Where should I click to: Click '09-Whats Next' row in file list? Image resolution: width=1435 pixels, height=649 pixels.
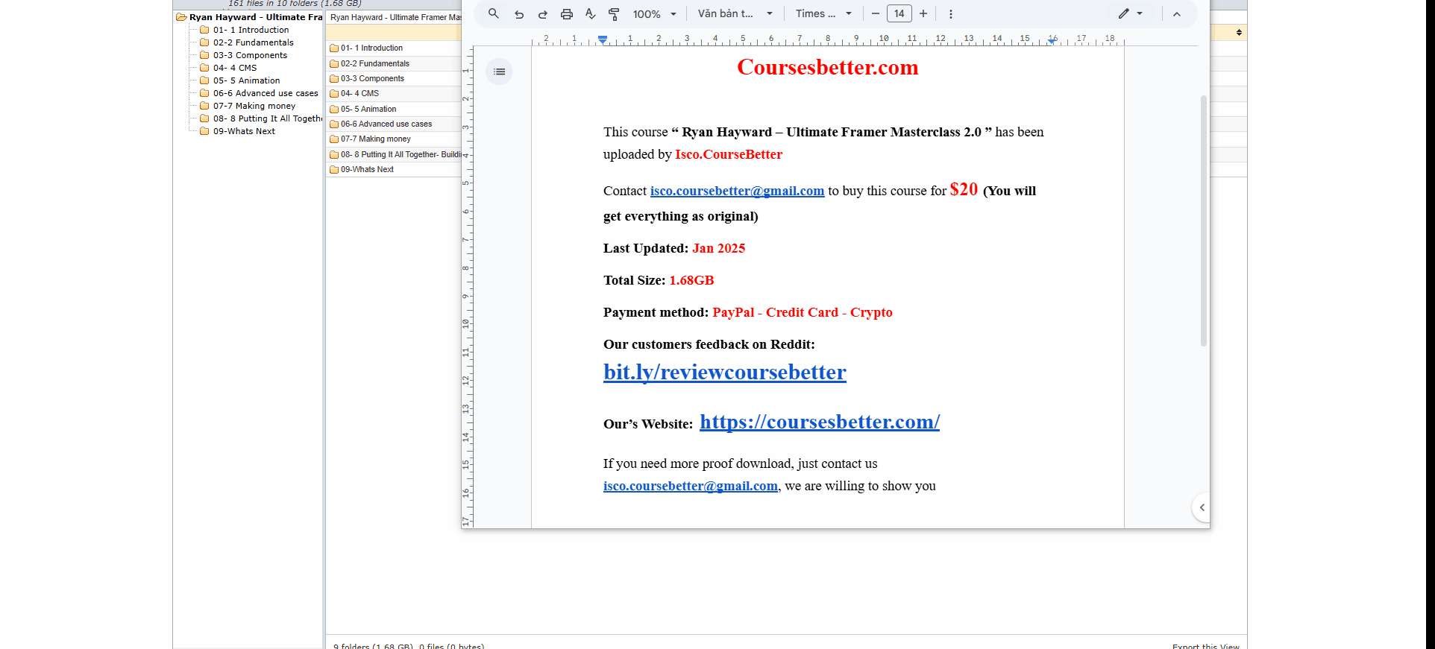click(394, 169)
